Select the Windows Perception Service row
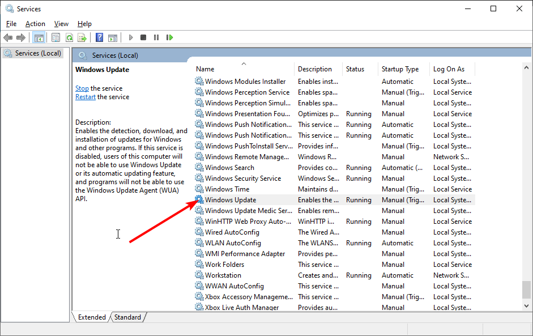The height and width of the screenshot is (336, 533). pyautogui.click(x=334, y=92)
